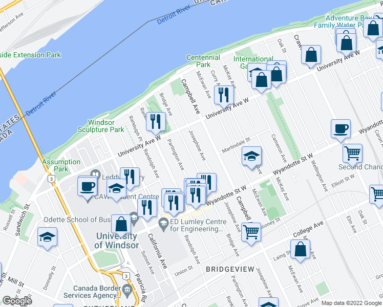The height and width of the screenshot is (307, 383).
Task: Click the University of Windsor label
Action: point(117,240)
